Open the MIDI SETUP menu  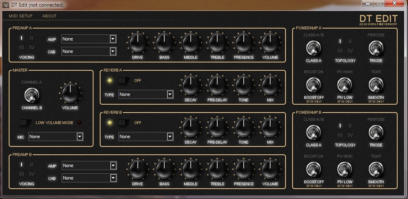[21, 16]
